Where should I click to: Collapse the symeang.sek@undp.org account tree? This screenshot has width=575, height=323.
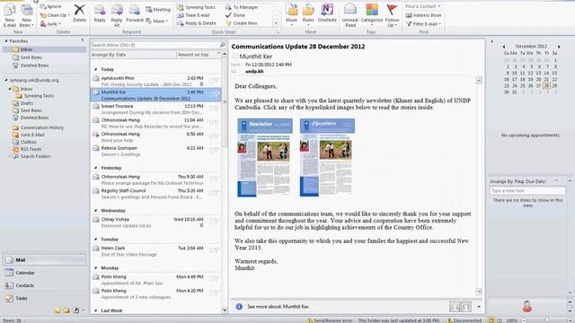[6, 80]
